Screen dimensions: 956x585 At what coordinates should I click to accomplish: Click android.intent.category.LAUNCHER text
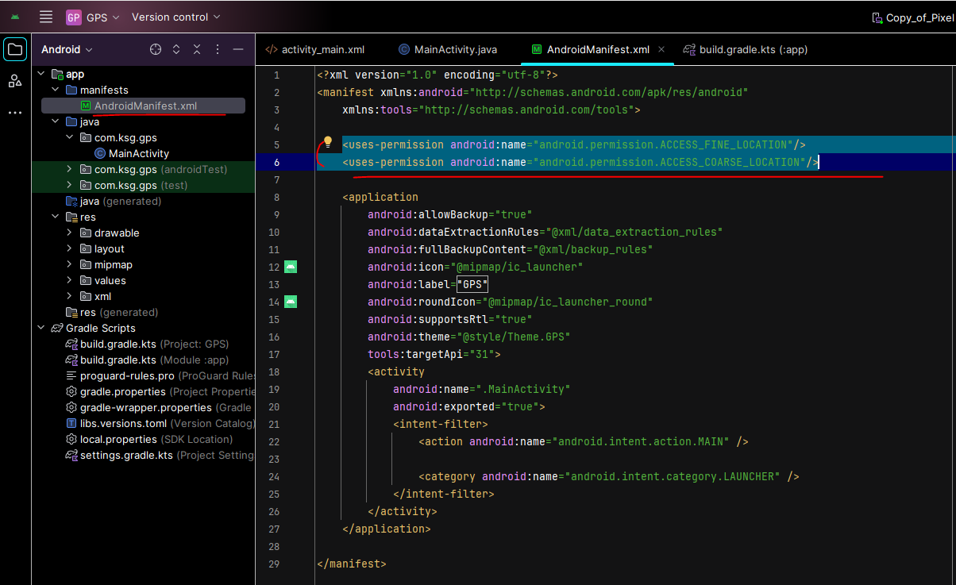(x=673, y=476)
